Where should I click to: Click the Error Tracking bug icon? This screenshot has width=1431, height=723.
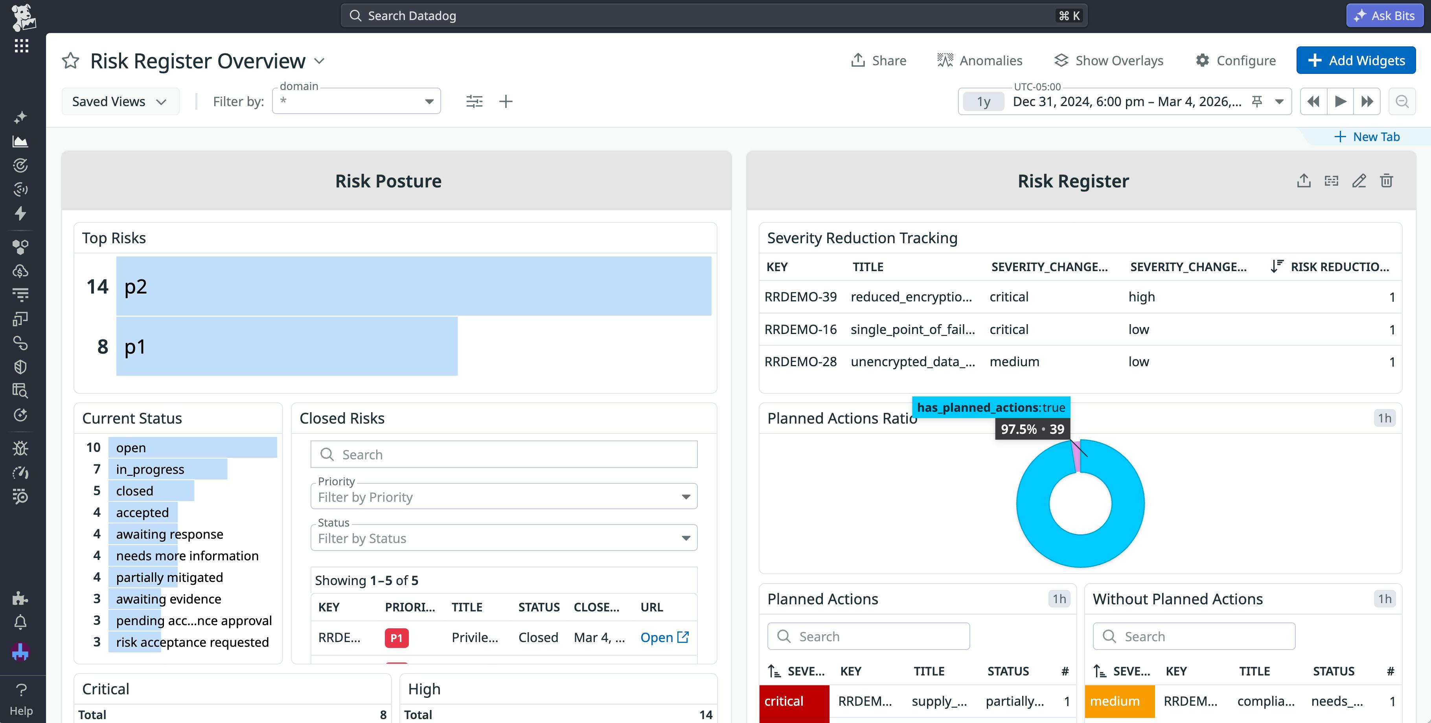tap(21, 448)
